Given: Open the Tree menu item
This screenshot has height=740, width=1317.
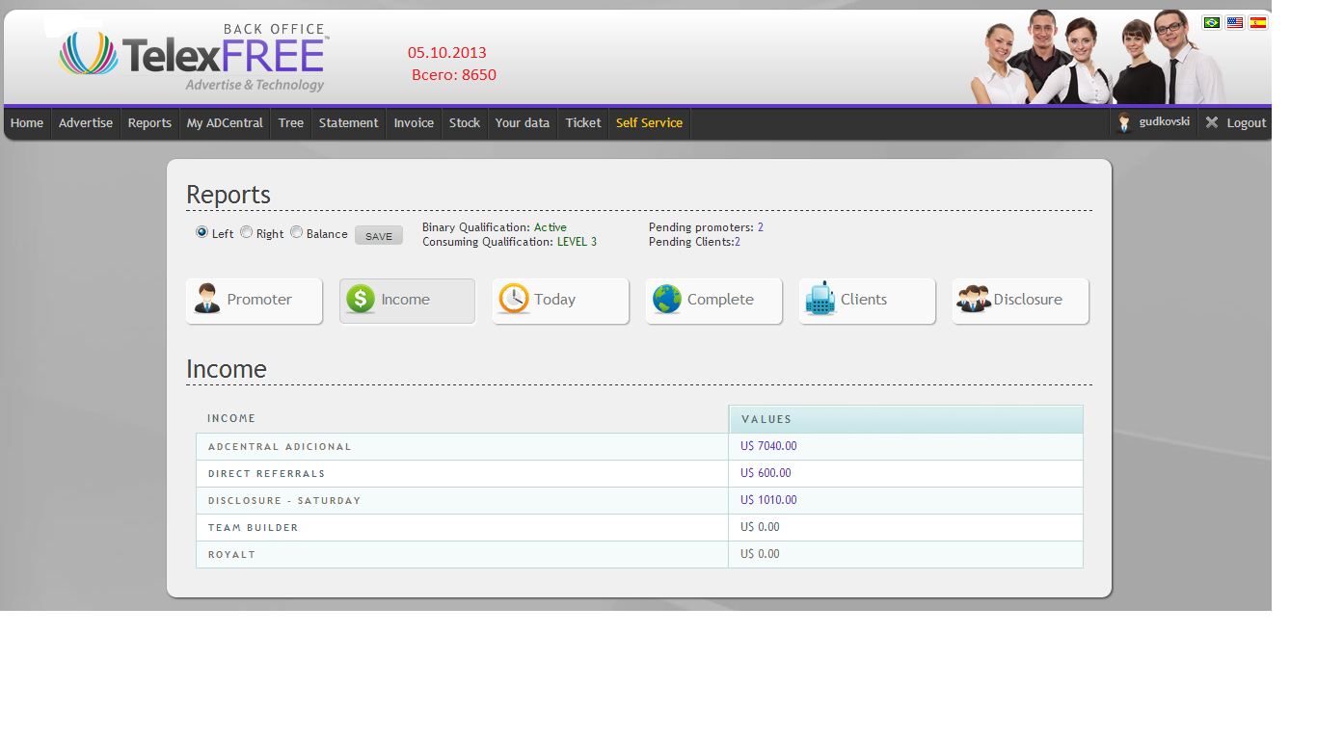Looking at the screenshot, I should coord(291,122).
